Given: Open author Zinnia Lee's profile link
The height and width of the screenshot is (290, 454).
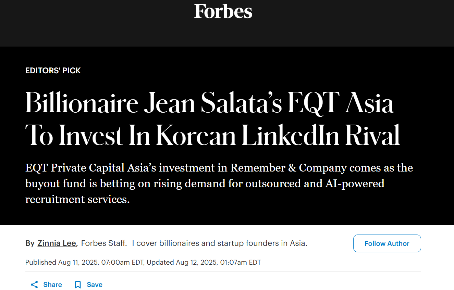Looking at the screenshot, I should pos(57,243).
